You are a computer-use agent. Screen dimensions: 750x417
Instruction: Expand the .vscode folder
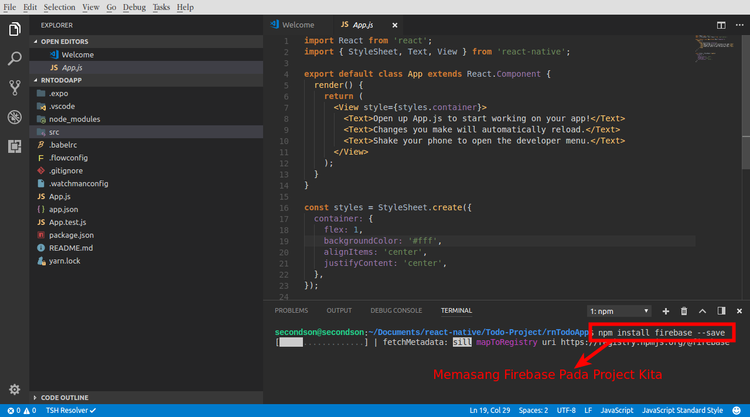(146, 106)
